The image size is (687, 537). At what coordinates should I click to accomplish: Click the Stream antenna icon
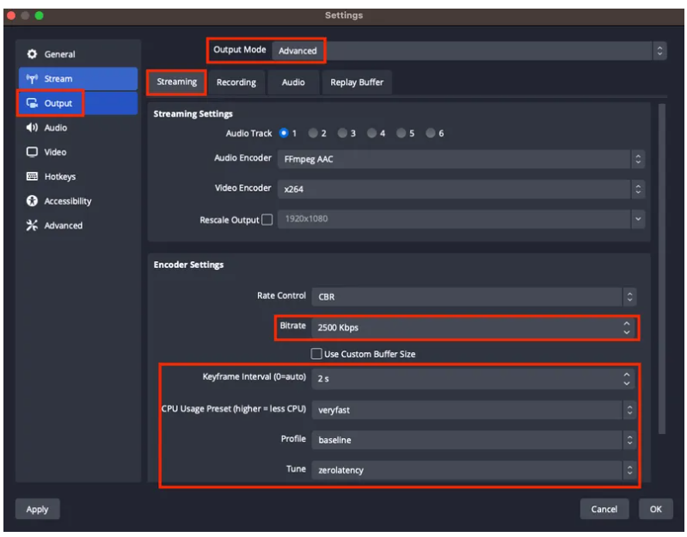[32, 79]
